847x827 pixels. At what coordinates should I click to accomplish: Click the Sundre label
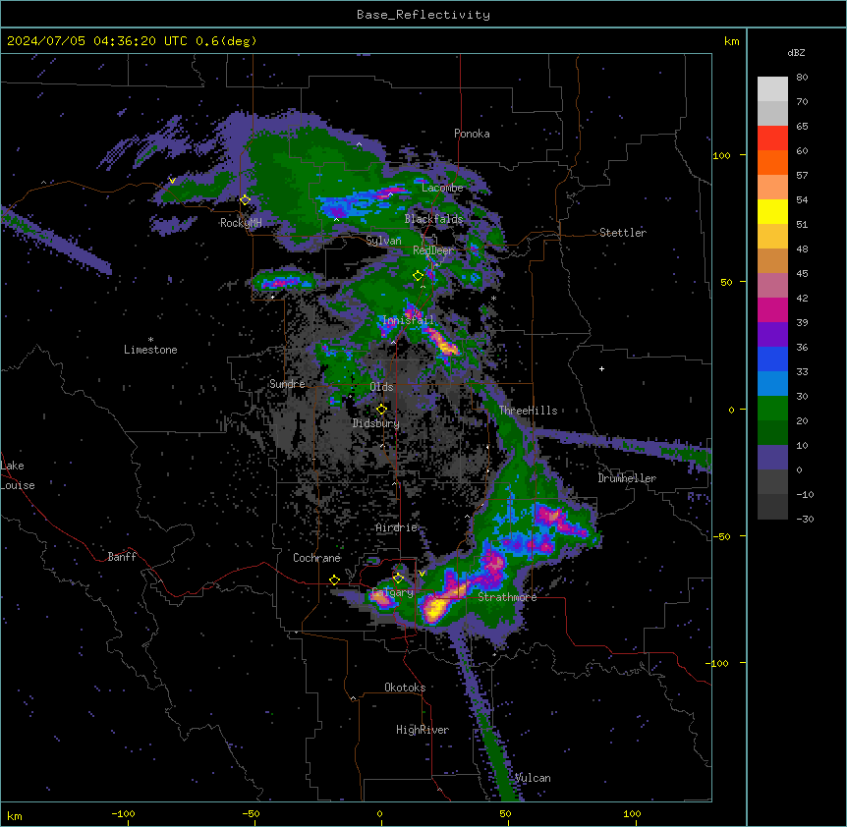(287, 384)
